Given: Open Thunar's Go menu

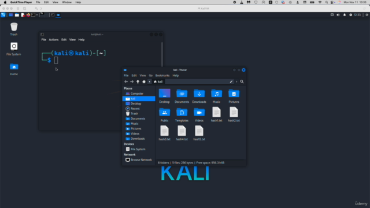Looking at the screenshot, I should [150, 76].
